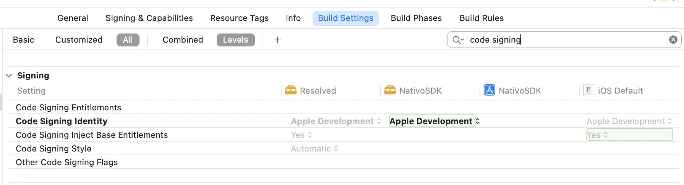The height and width of the screenshot is (185, 684).
Task: Click the NativoSDK target app icon
Action: [489, 90]
